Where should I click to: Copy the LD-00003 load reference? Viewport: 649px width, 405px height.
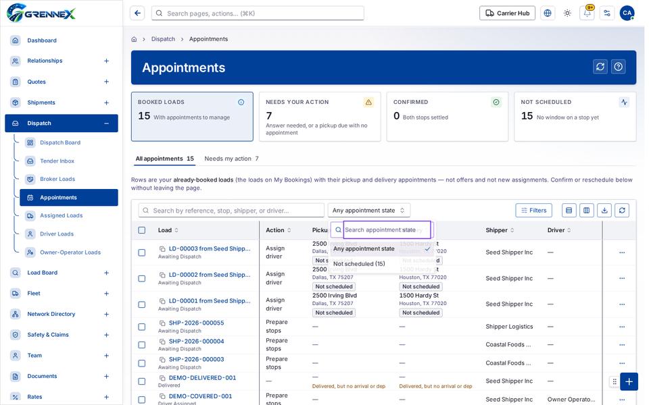162,249
